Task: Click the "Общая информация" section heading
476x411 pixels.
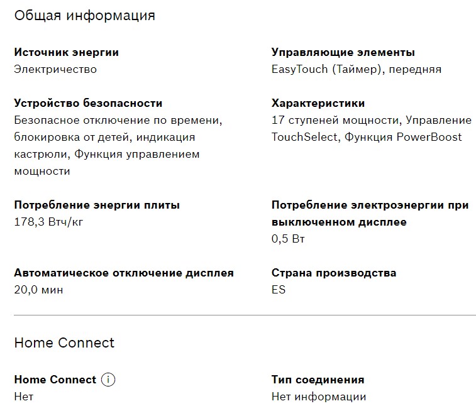Action: pos(84,16)
